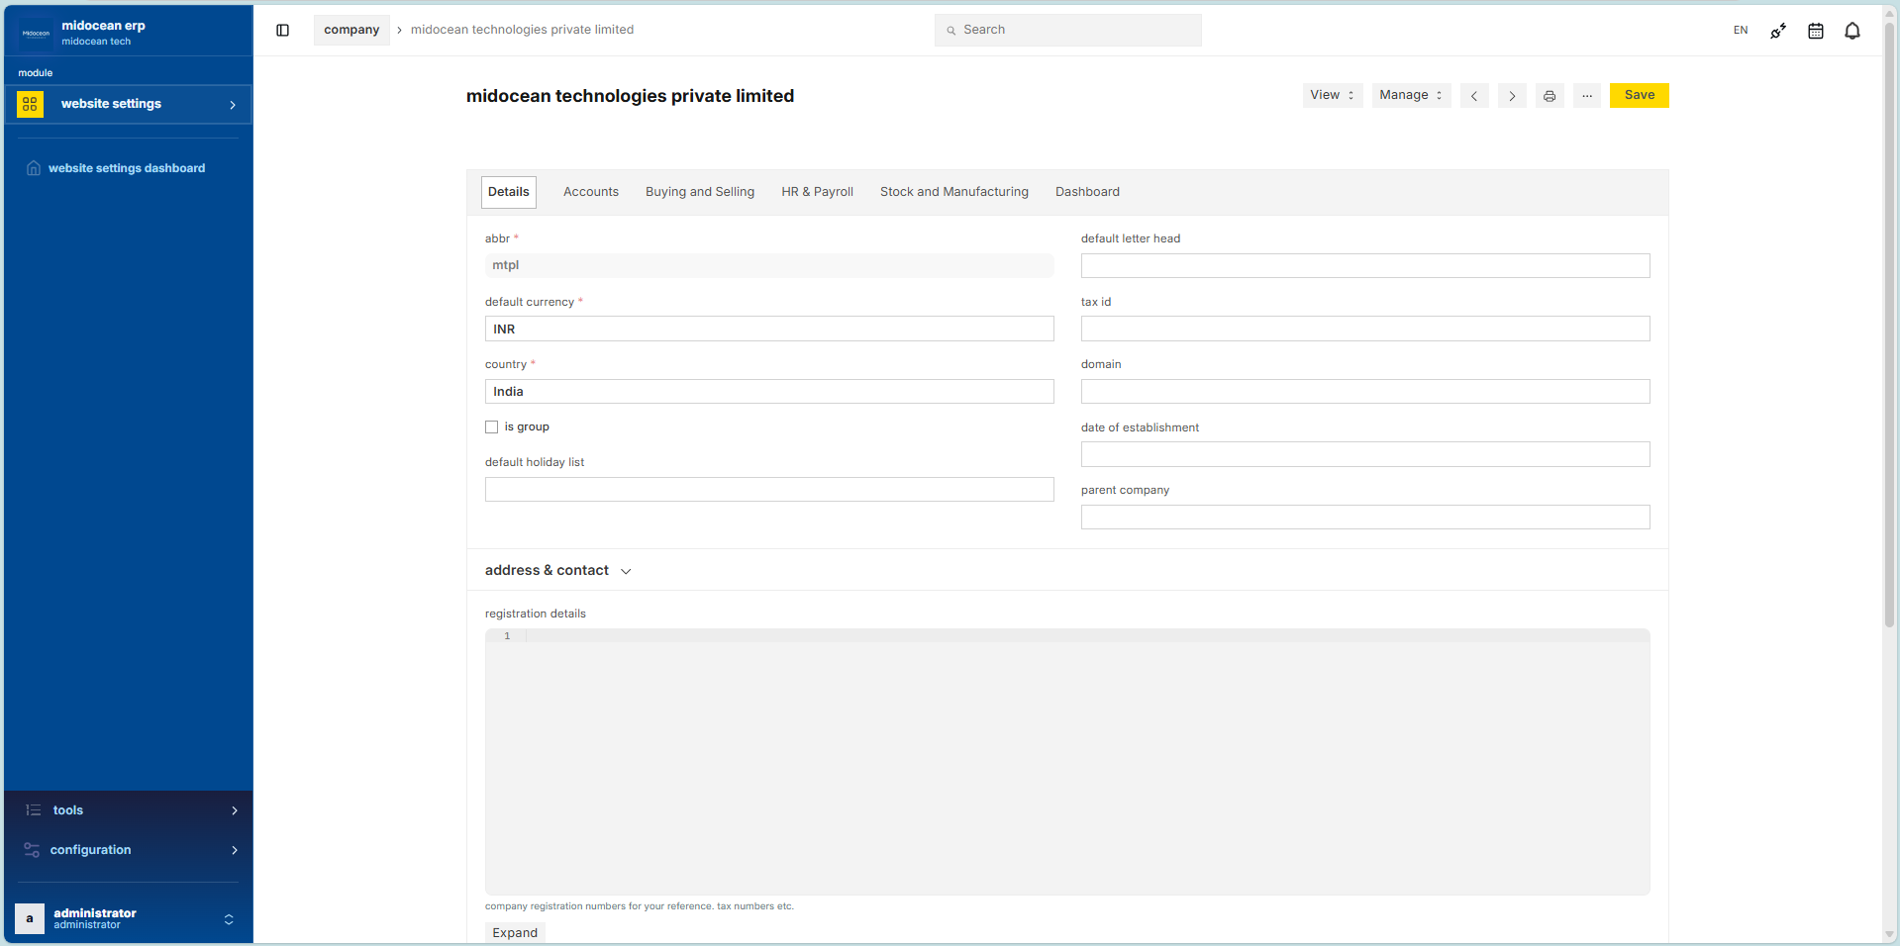Click the tax id input field
This screenshot has width=1900, height=946.
pyautogui.click(x=1364, y=329)
